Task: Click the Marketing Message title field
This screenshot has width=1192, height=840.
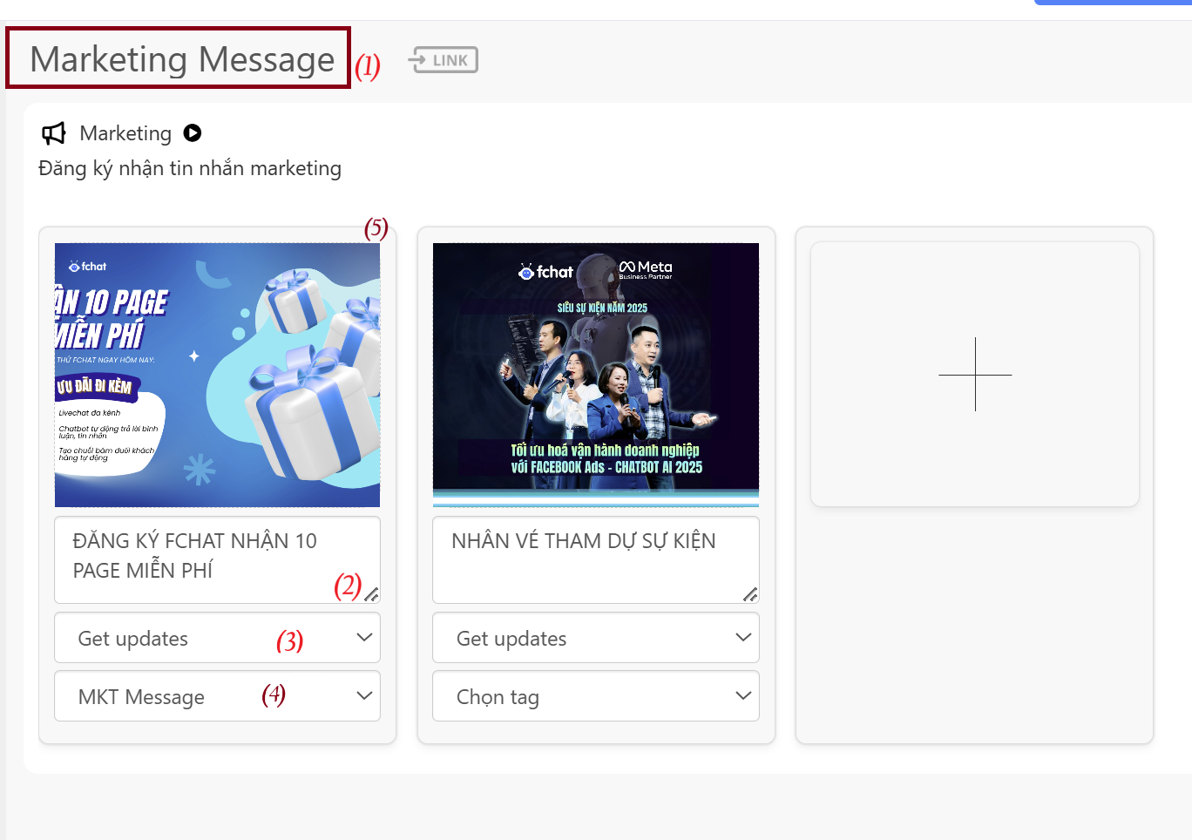Action: (x=181, y=59)
